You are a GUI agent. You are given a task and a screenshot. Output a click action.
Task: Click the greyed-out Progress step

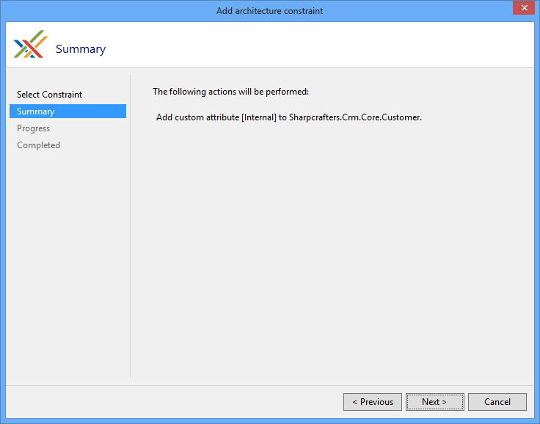click(34, 128)
